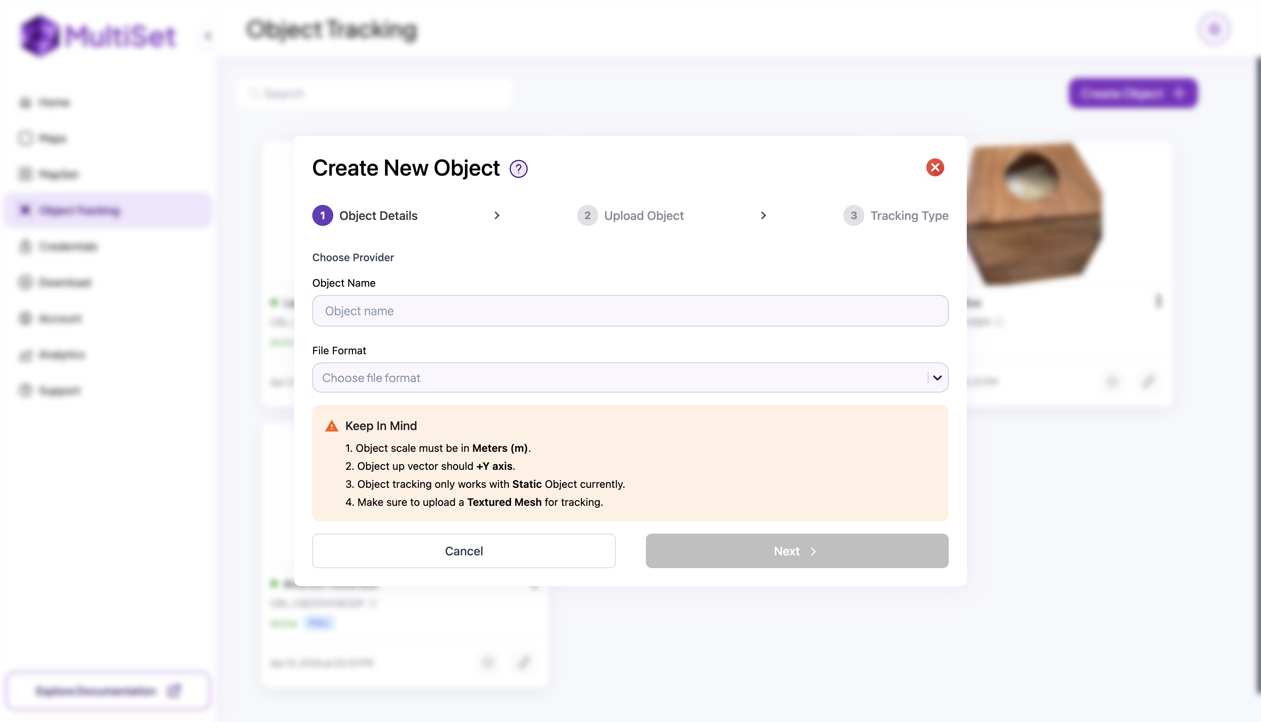
Task: Expand the Choose file format combo box
Action: click(x=620, y=378)
